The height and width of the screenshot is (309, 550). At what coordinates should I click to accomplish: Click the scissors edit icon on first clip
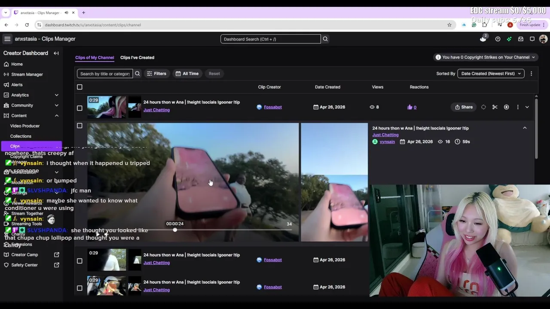495,107
